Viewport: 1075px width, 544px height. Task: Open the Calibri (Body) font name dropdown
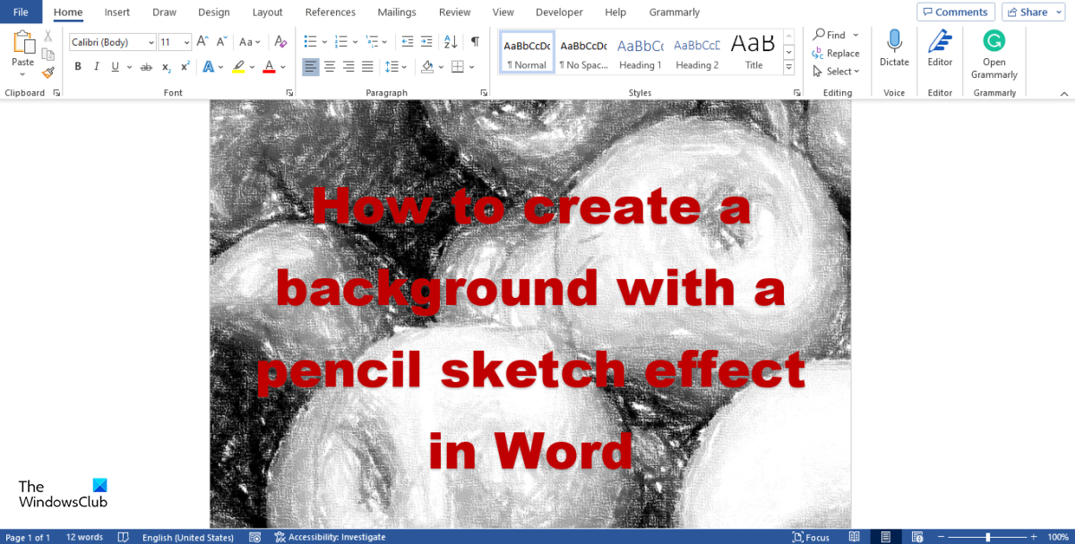click(112, 42)
